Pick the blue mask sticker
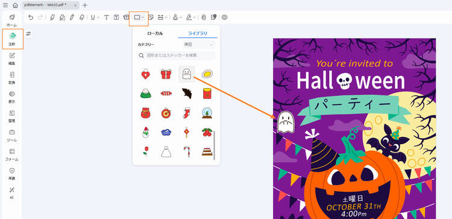The image size is (452, 219). [166, 132]
